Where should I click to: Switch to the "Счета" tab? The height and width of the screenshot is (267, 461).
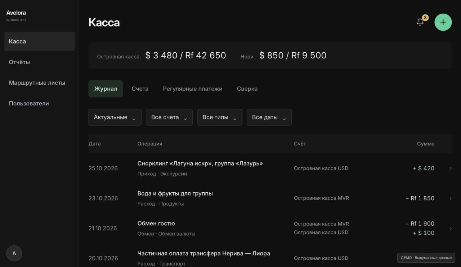click(x=140, y=89)
